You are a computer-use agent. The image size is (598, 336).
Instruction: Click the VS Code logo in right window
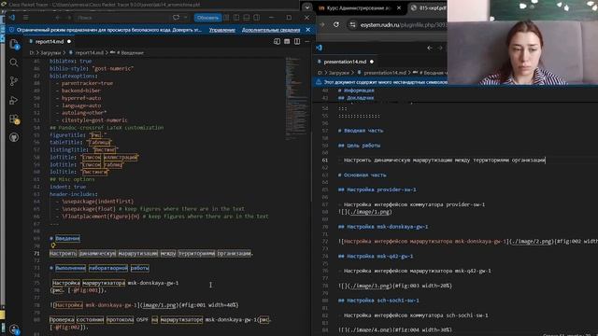[320, 48]
